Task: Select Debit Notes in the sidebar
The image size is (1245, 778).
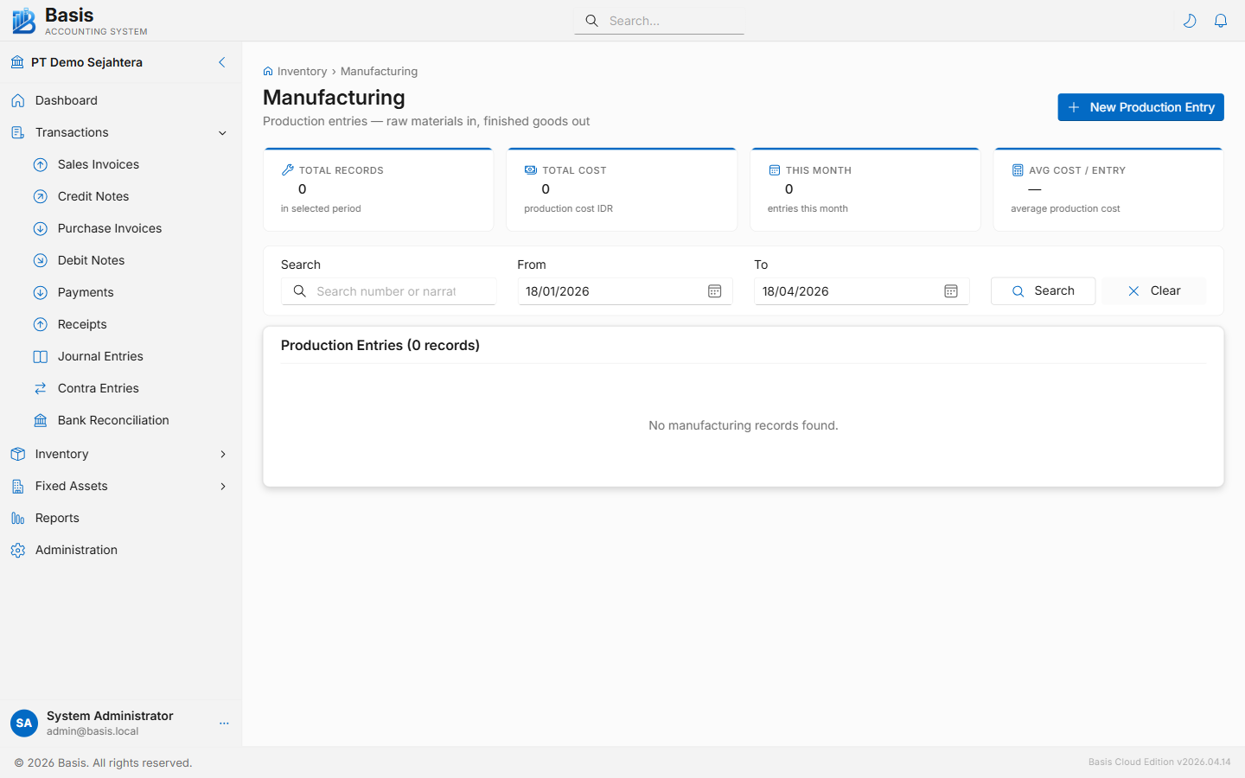Action: point(90,260)
